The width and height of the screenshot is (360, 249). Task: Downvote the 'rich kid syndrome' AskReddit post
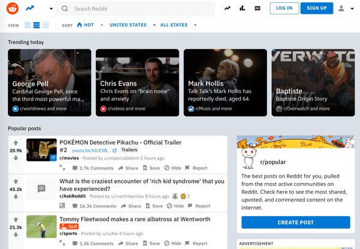coord(16,197)
